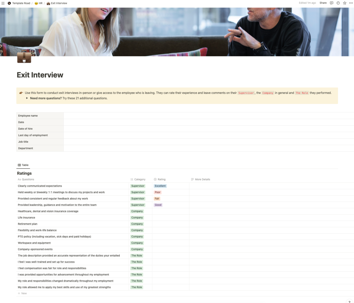Expand the Need more questions toggle
The height and width of the screenshot is (303, 354).
(27, 98)
